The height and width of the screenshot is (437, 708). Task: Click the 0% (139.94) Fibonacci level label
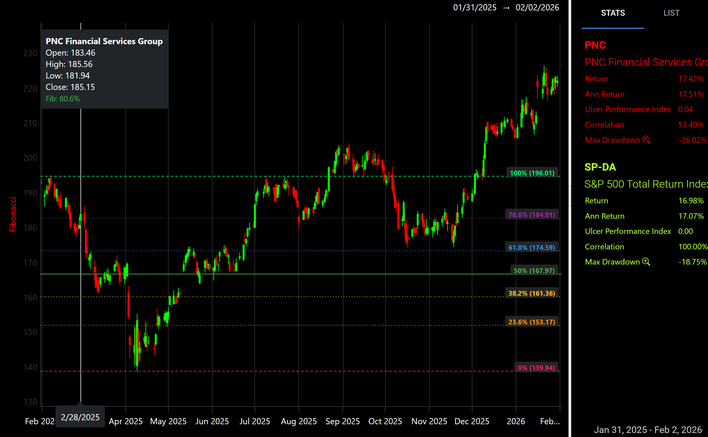pos(537,368)
